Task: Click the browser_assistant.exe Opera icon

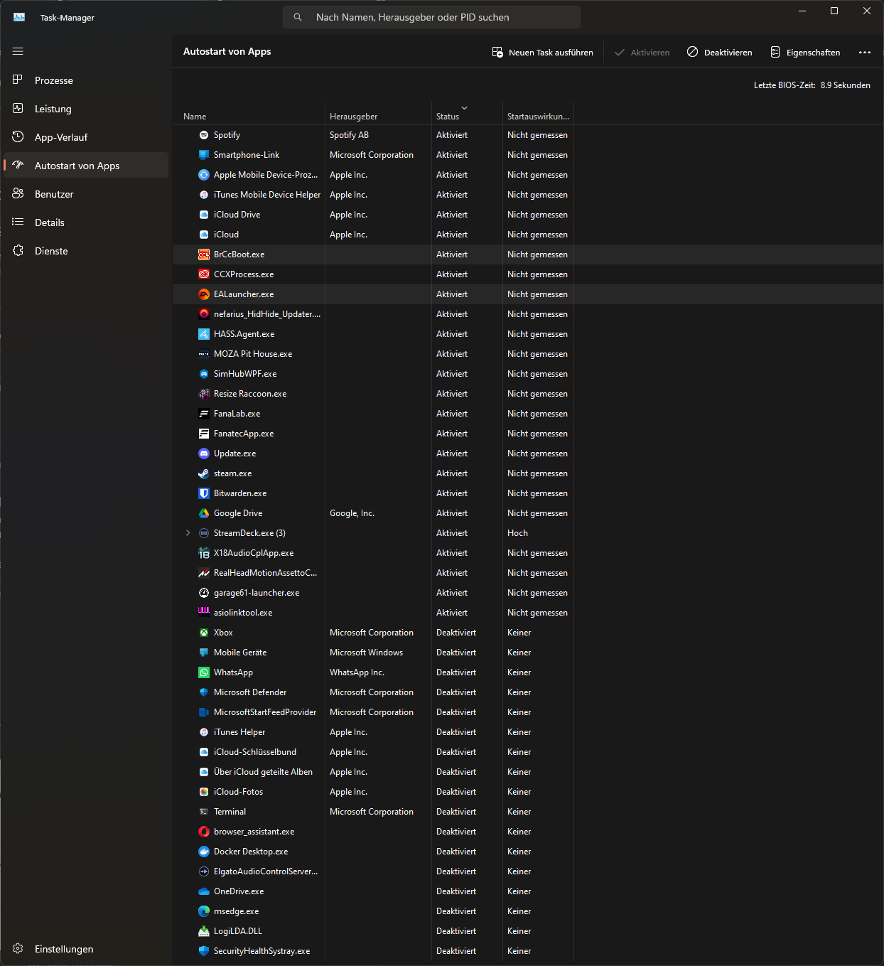Action: tap(204, 832)
